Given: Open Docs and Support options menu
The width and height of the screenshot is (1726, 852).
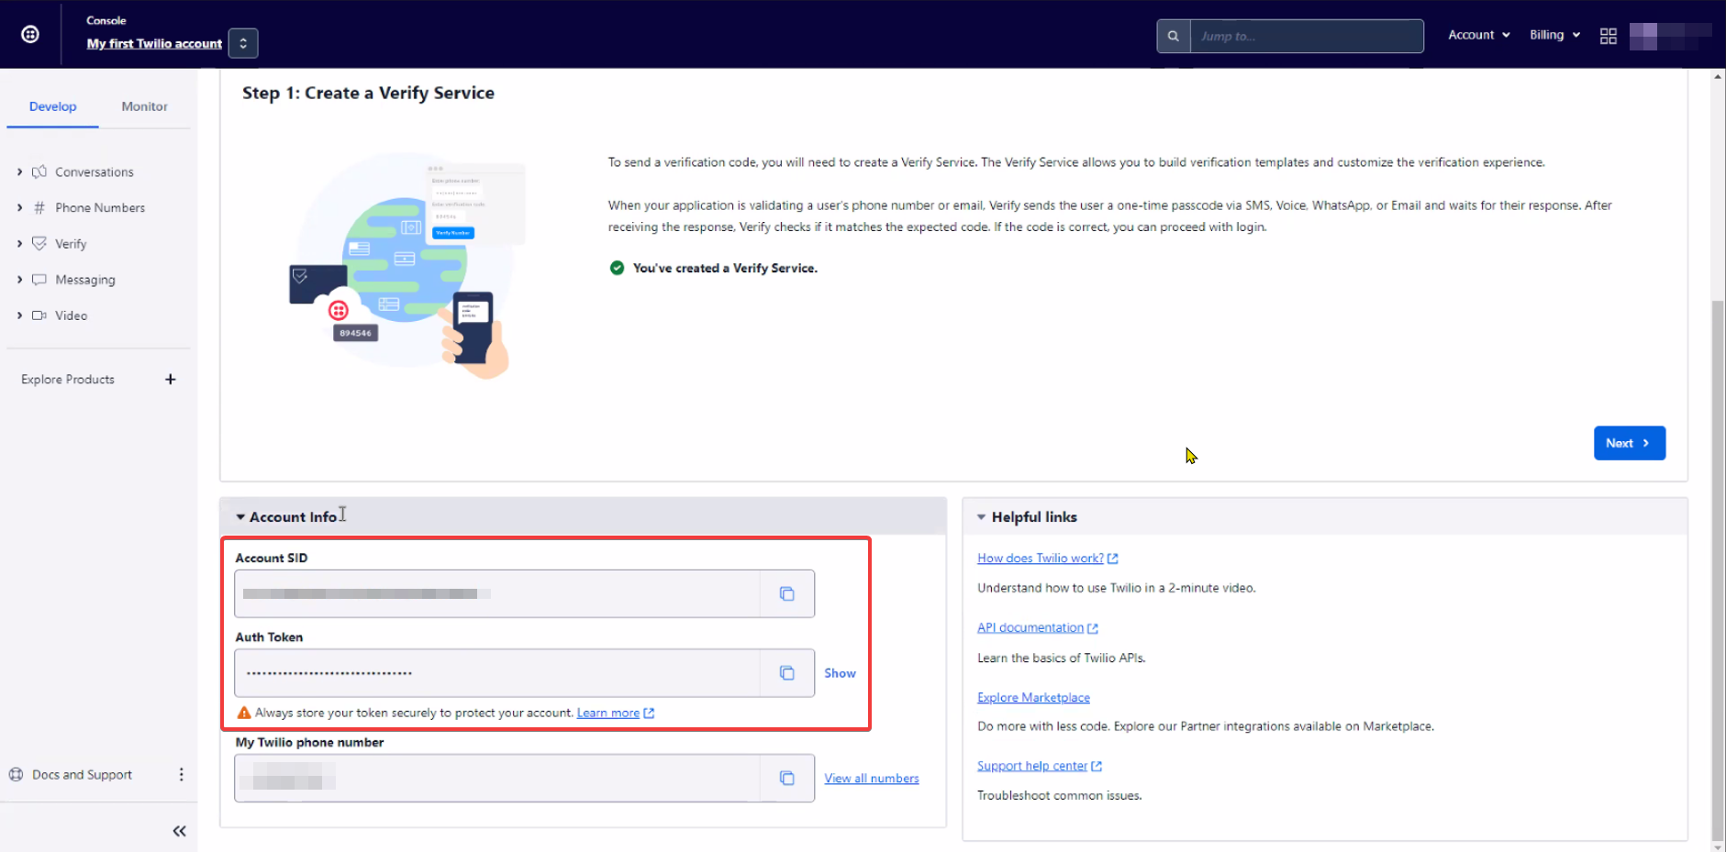Looking at the screenshot, I should tap(181, 775).
